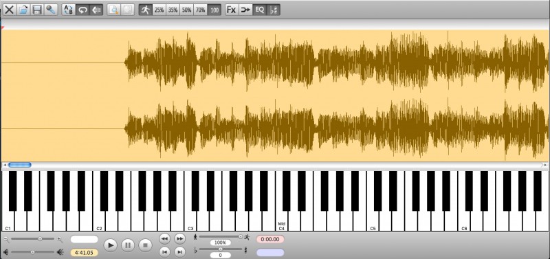Image resolution: width=550 pixels, height=259 pixels.
Task: Select the 50% speed preset
Action: pyautogui.click(x=186, y=10)
